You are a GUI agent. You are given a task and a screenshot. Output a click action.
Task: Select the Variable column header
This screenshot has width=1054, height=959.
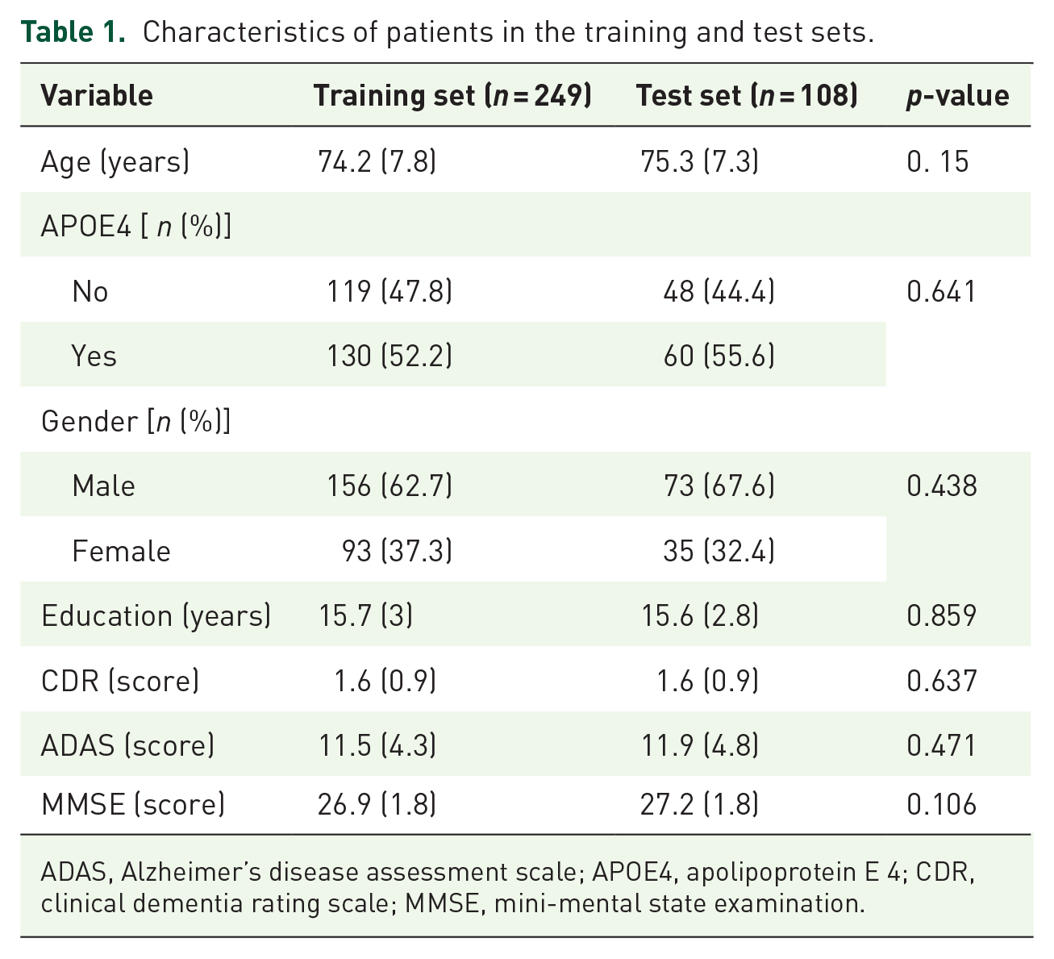click(x=97, y=95)
